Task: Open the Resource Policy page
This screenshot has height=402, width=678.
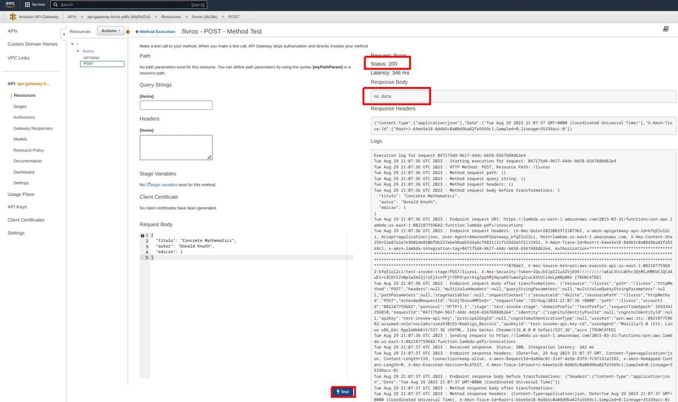Action: [x=29, y=150]
